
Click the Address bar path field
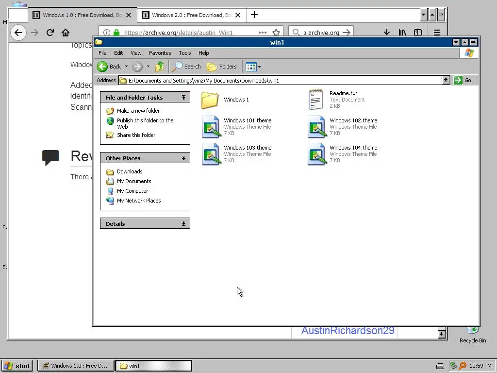coord(280,80)
